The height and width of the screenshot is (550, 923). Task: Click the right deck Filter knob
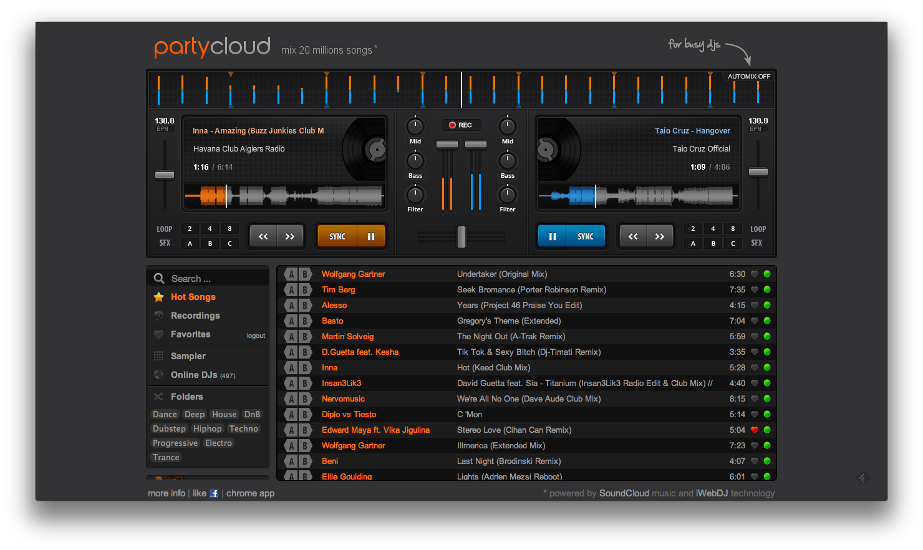click(x=508, y=195)
